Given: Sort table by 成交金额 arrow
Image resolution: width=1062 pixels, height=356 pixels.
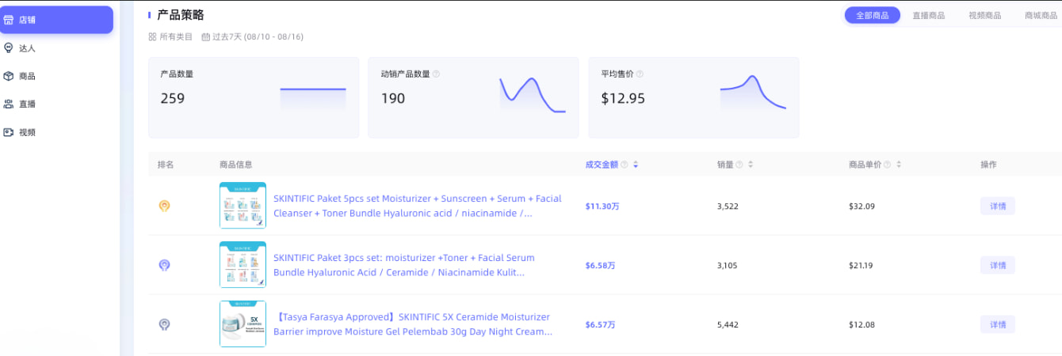Looking at the screenshot, I should 636,165.
